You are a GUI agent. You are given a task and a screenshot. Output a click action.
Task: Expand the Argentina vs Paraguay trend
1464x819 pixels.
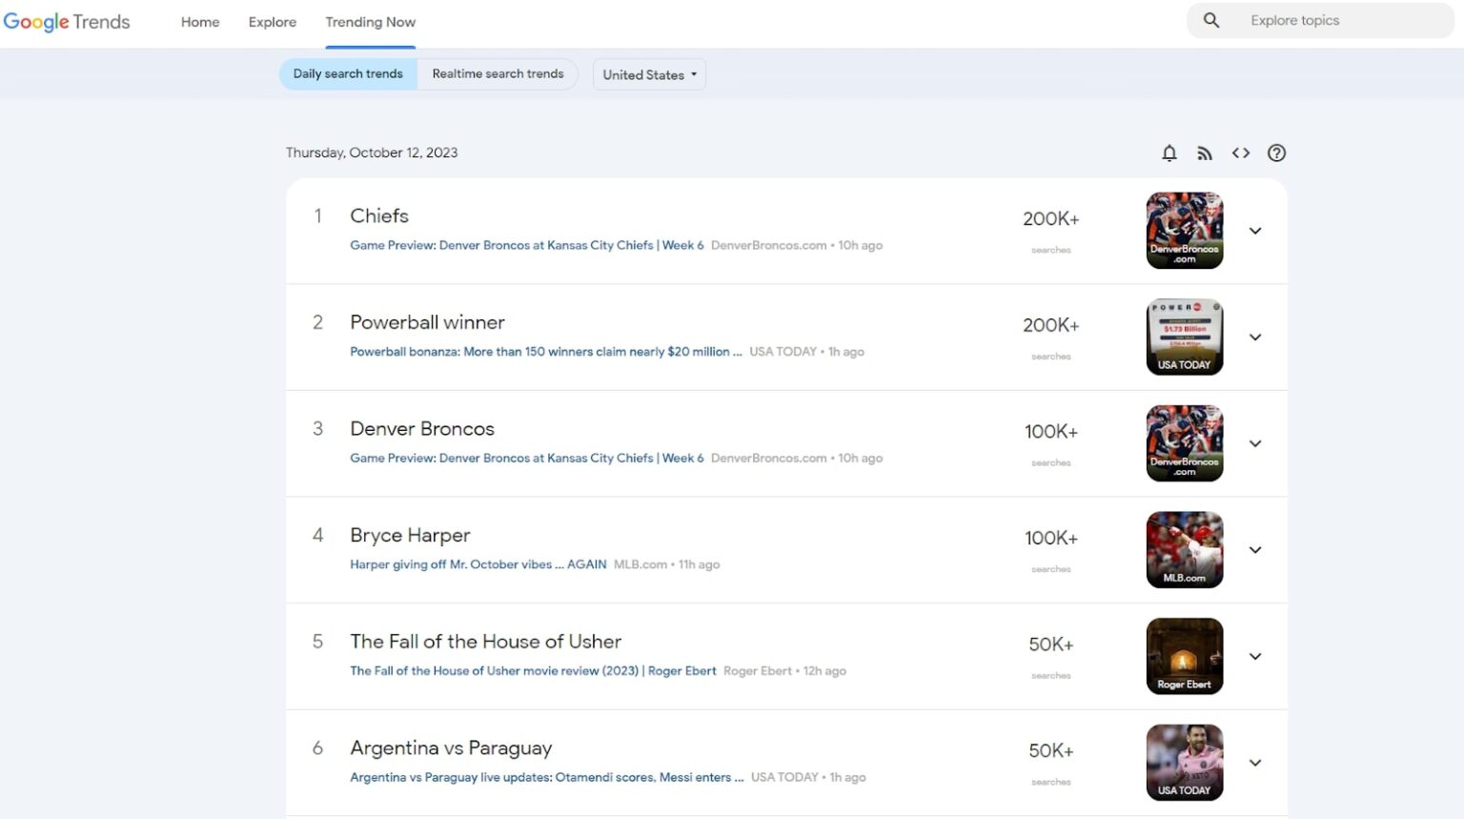[x=1255, y=763]
